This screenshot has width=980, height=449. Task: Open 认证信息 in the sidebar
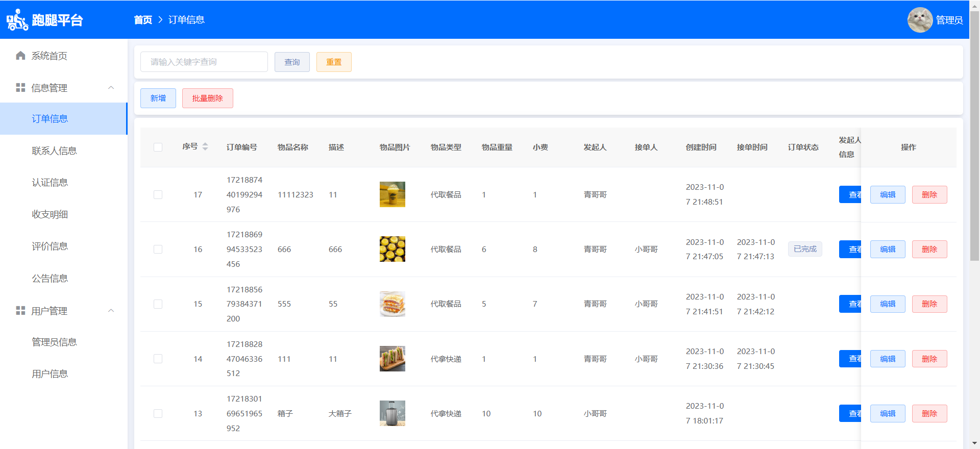pyautogui.click(x=64, y=183)
